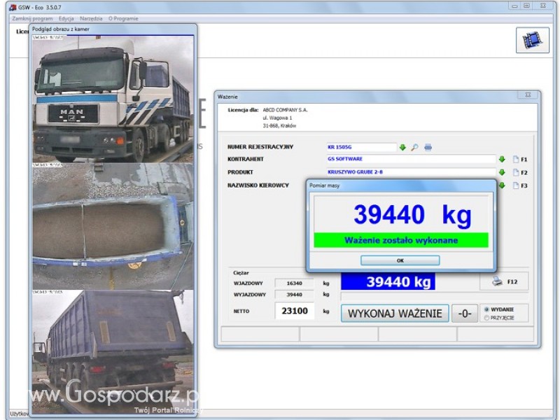The image size is (560, 420).
Task: Open the Edycja menu
Action: click(x=66, y=18)
